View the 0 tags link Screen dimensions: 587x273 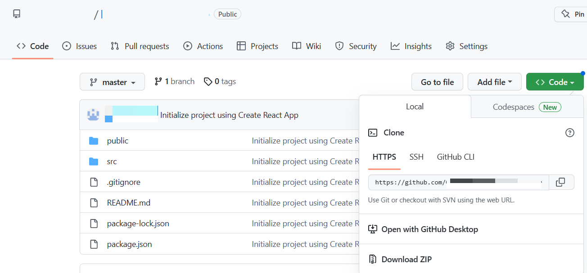(220, 81)
